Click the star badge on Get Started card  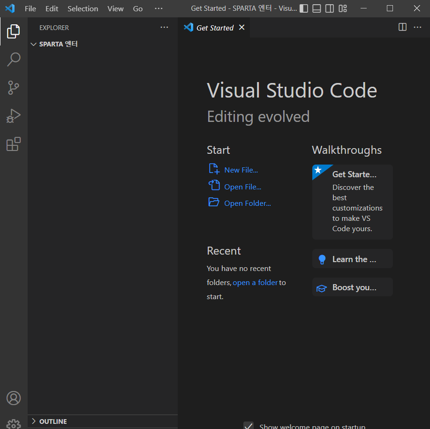pyautogui.click(x=318, y=170)
